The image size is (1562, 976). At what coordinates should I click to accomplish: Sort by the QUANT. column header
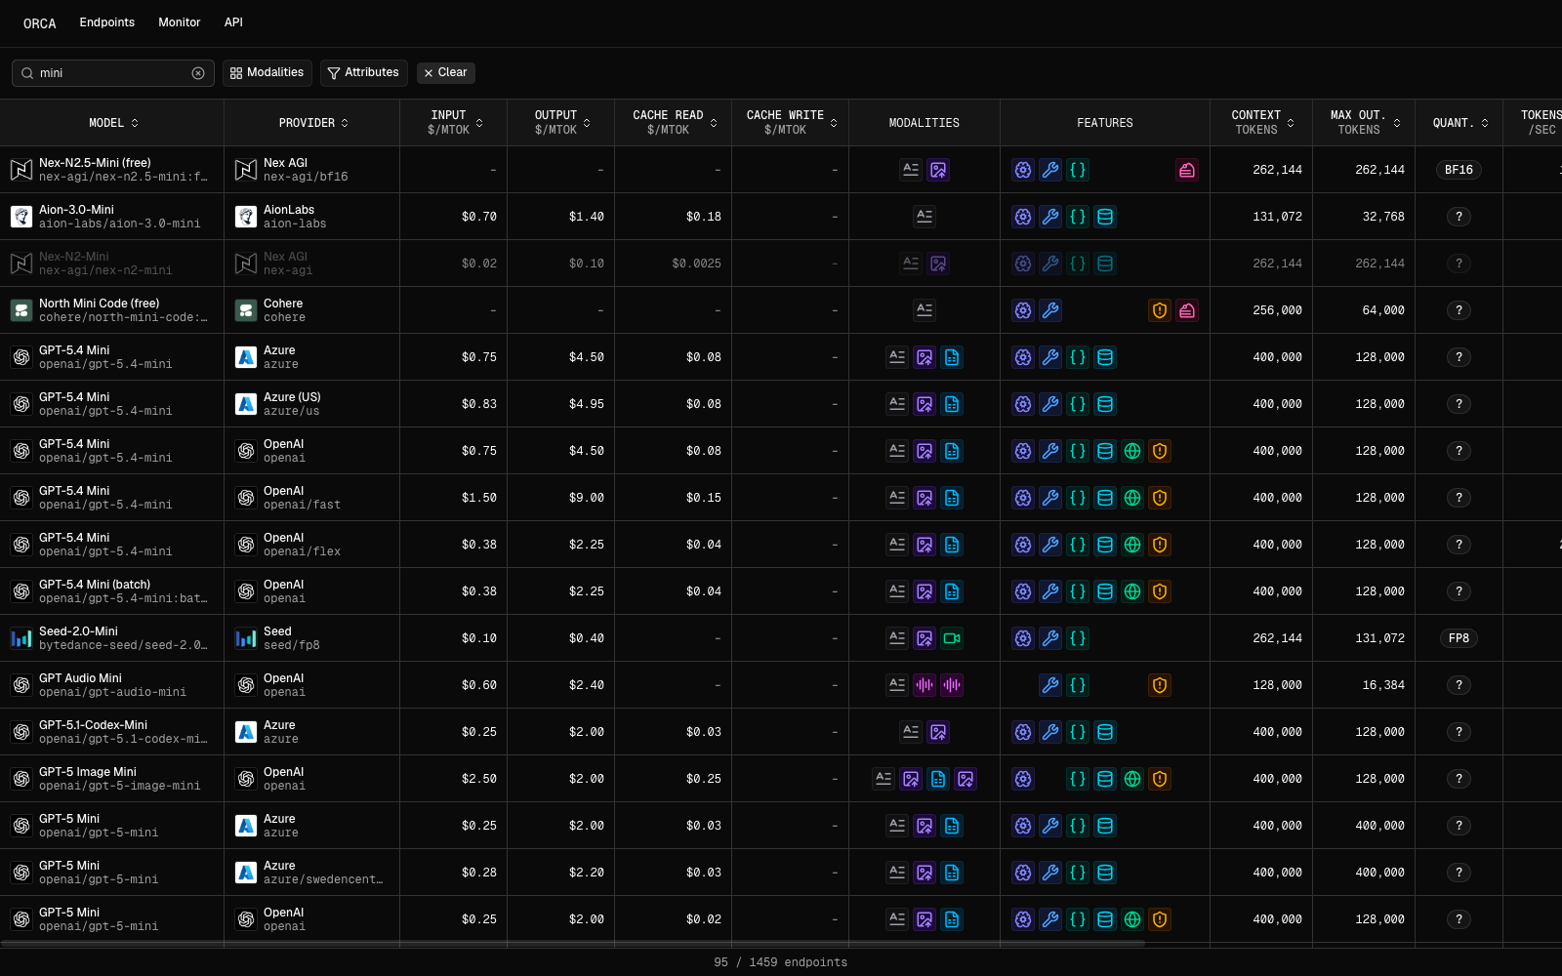coord(1460,123)
